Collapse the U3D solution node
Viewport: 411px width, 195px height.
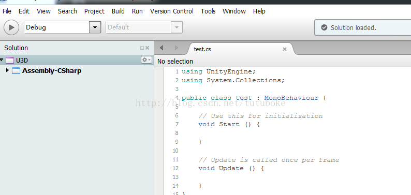pos(2,60)
